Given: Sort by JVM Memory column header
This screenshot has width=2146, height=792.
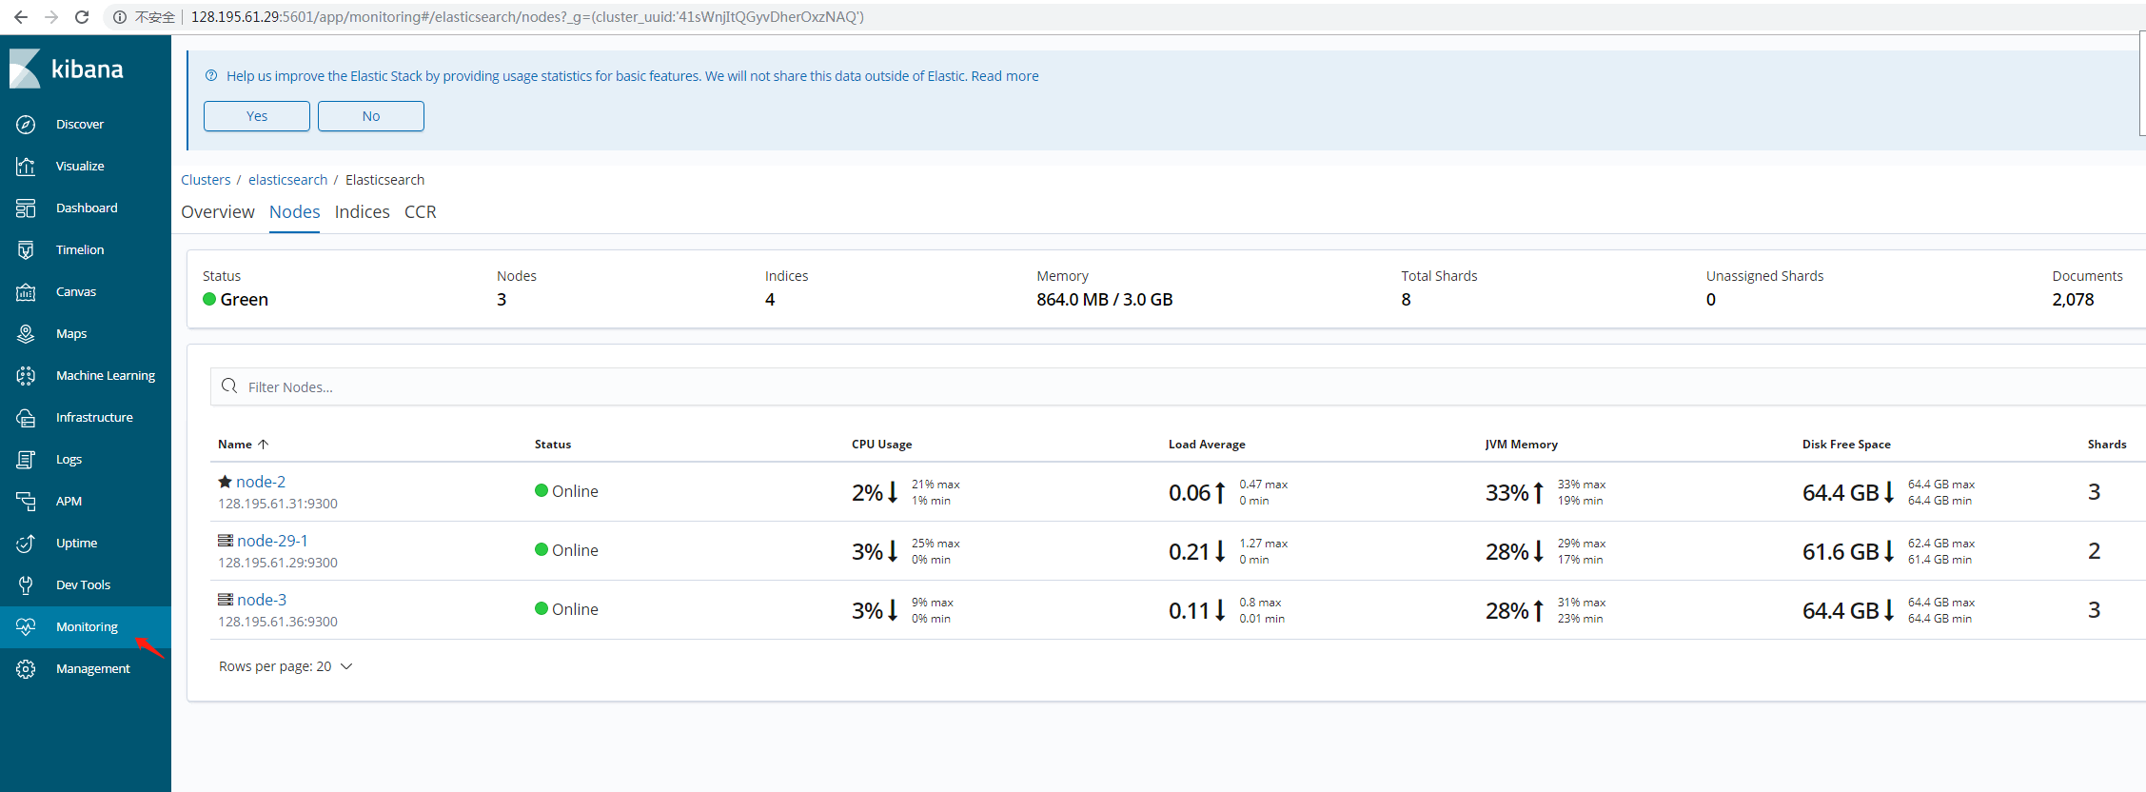Looking at the screenshot, I should click(1522, 445).
